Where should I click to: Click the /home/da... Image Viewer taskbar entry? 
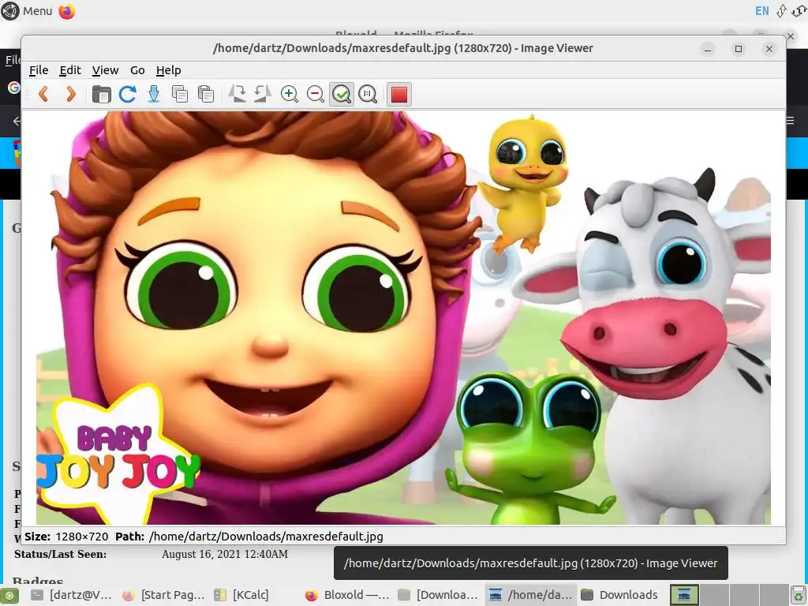(531, 595)
